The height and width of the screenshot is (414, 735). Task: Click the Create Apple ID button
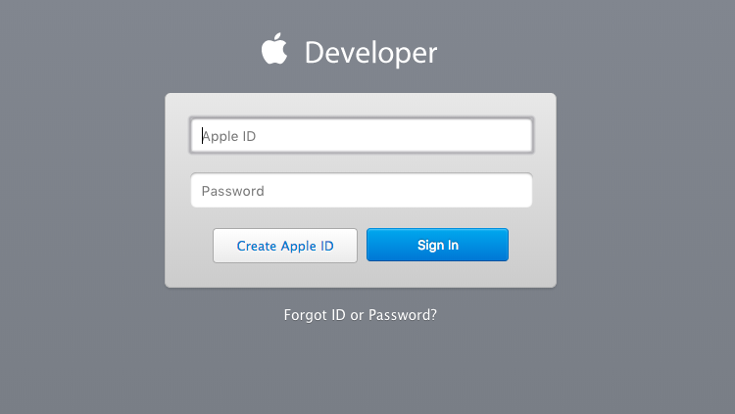pos(285,246)
